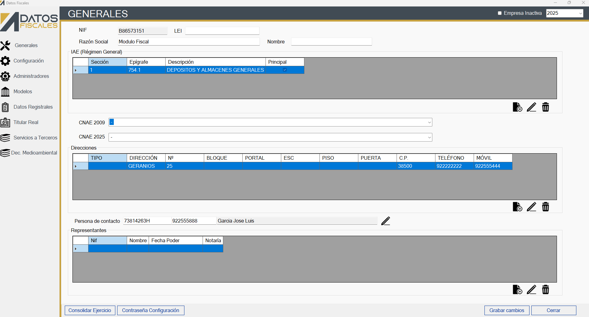The image size is (589, 317).
Task: Click the edit pencil icon for IAE
Action: pos(531,107)
